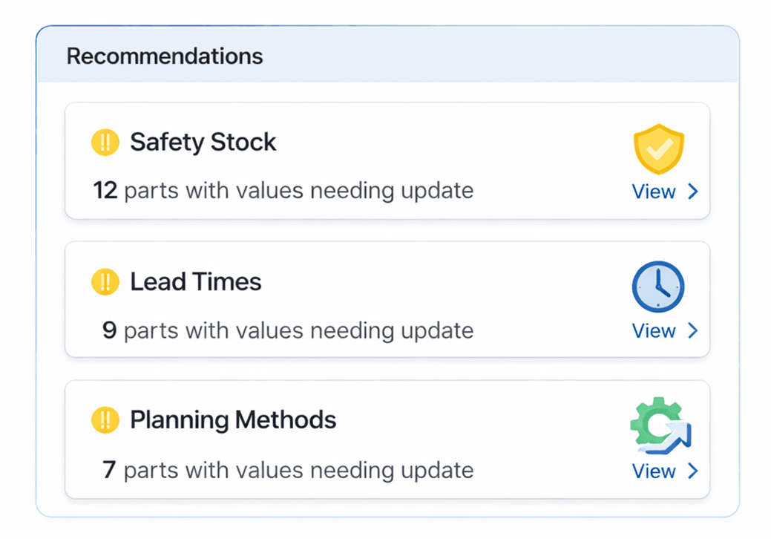Screen dimensions: 771x539
Task: Click the yellow shield Safety Stock icon
Action: click(x=658, y=148)
